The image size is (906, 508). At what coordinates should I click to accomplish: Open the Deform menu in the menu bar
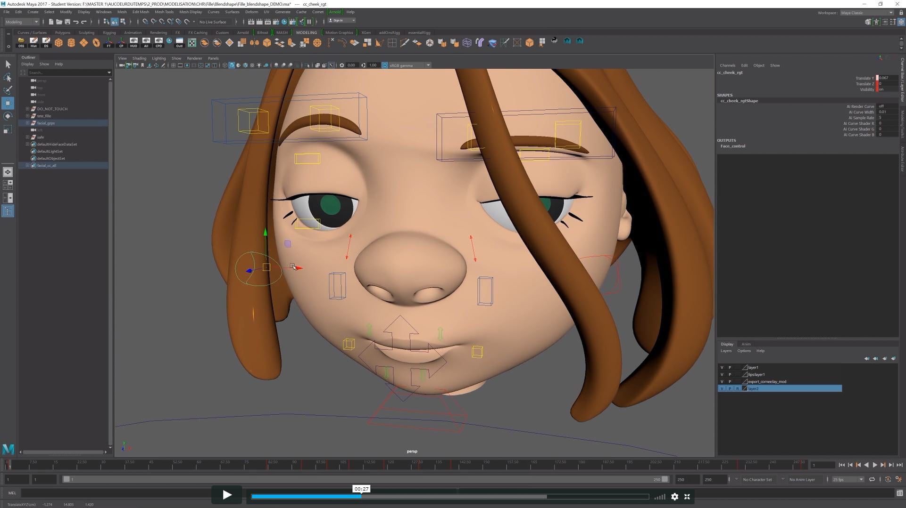pos(251,12)
